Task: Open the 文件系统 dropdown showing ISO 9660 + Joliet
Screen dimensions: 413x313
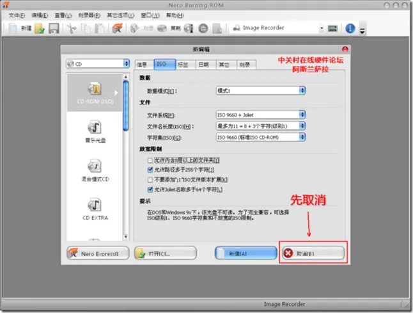Action: [261, 115]
